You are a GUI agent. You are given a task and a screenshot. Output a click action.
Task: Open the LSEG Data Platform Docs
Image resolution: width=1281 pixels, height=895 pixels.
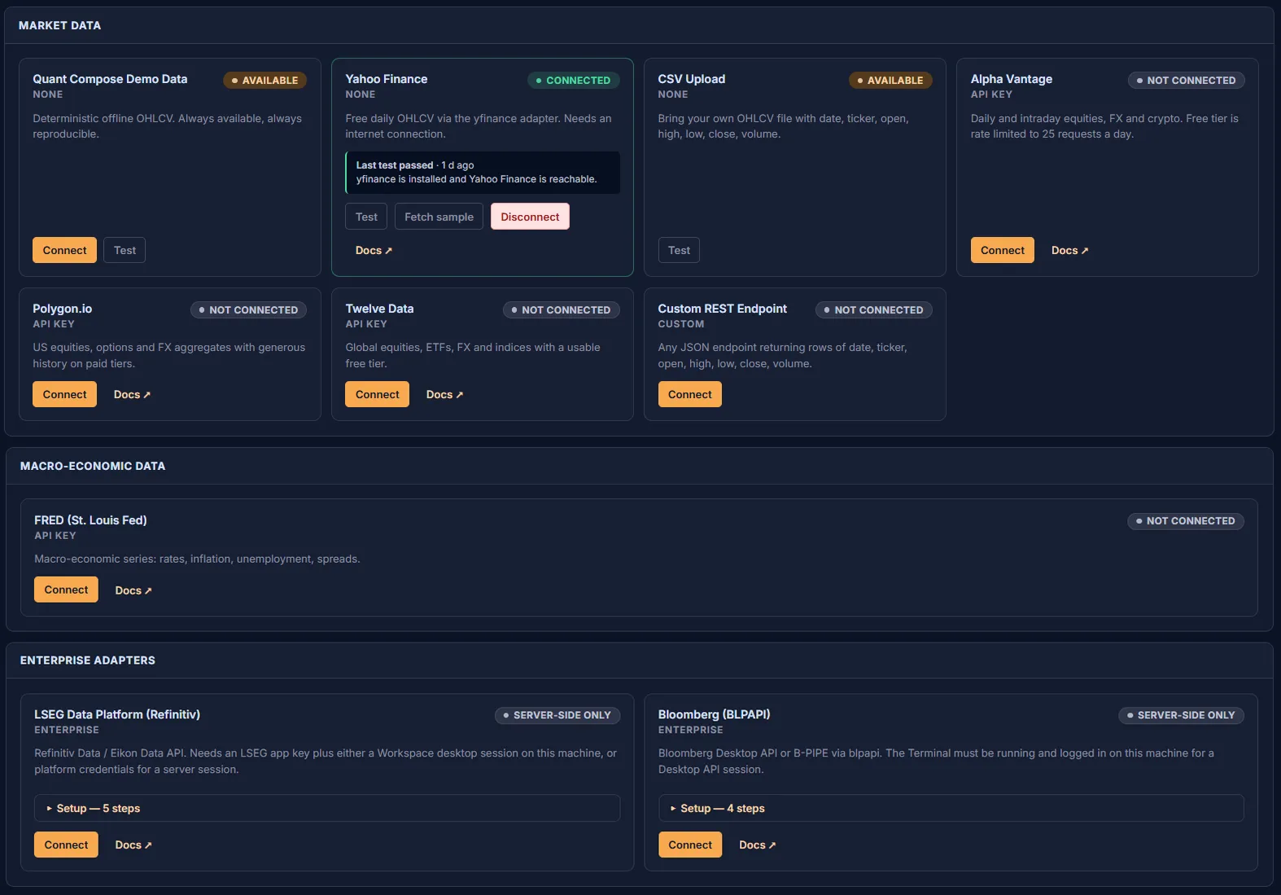pos(133,845)
